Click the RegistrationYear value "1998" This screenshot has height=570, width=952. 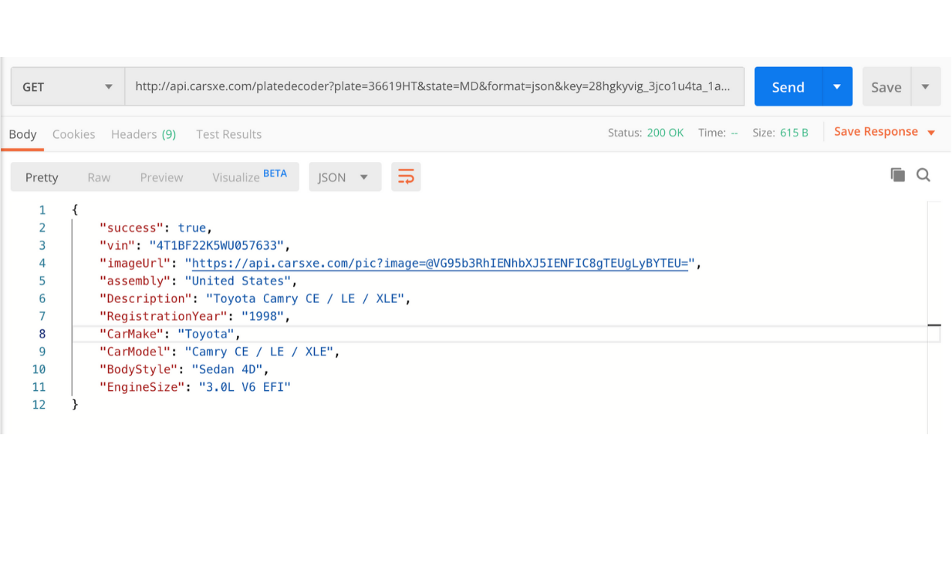(262, 316)
